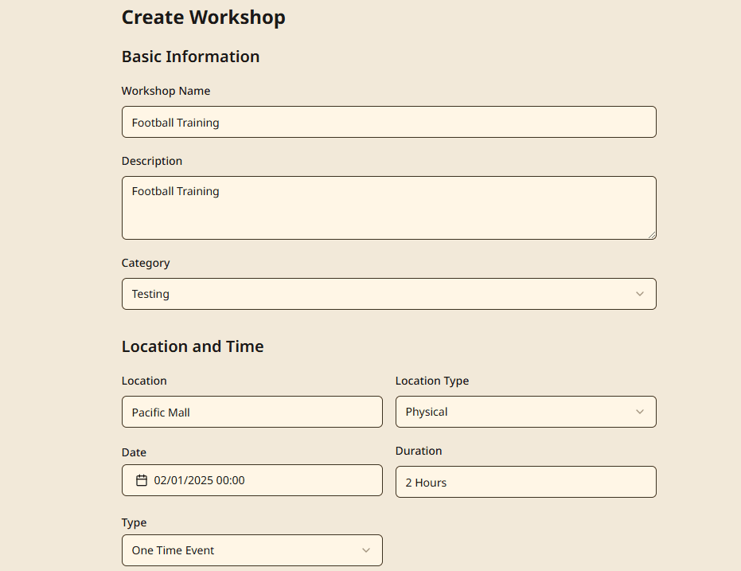Click the Type dropdown chevron

pyautogui.click(x=366, y=550)
